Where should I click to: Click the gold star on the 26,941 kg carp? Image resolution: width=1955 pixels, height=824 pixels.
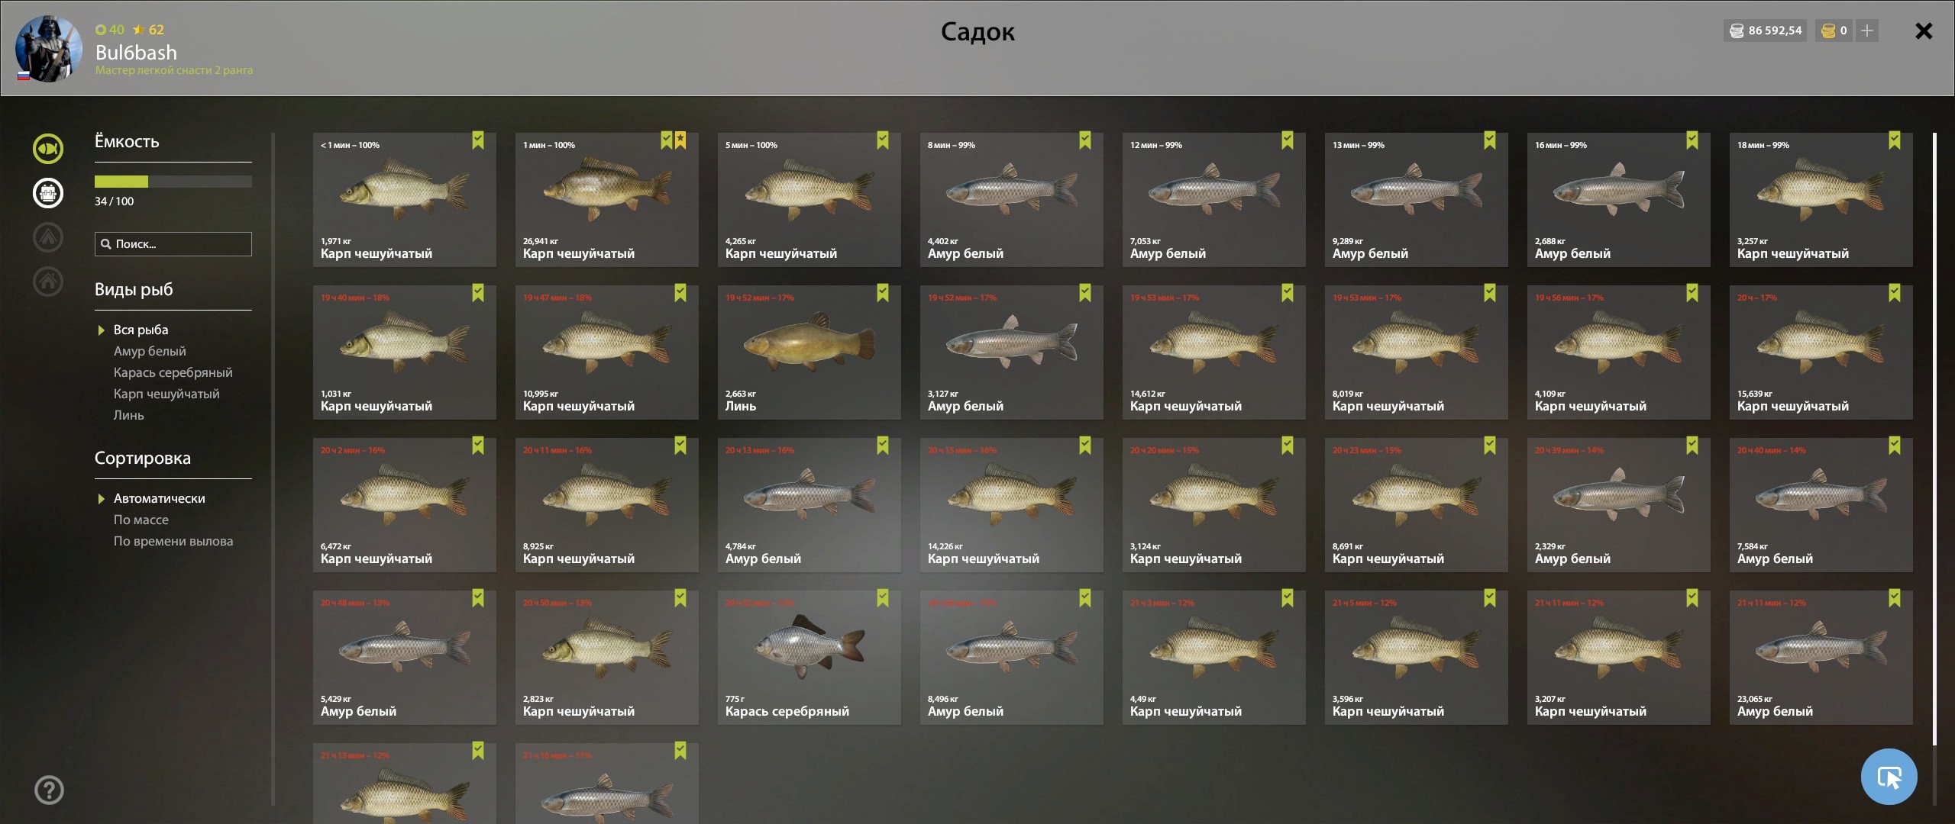[680, 140]
